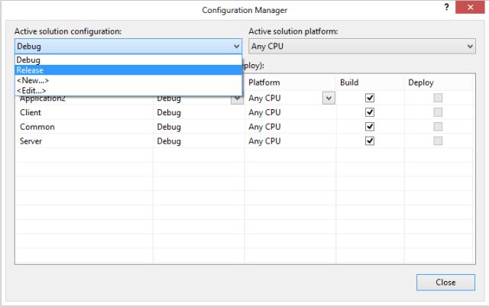This screenshot has height=307, width=489.
Task: Uncheck Build checkbox for Server project
Action: coord(370,141)
